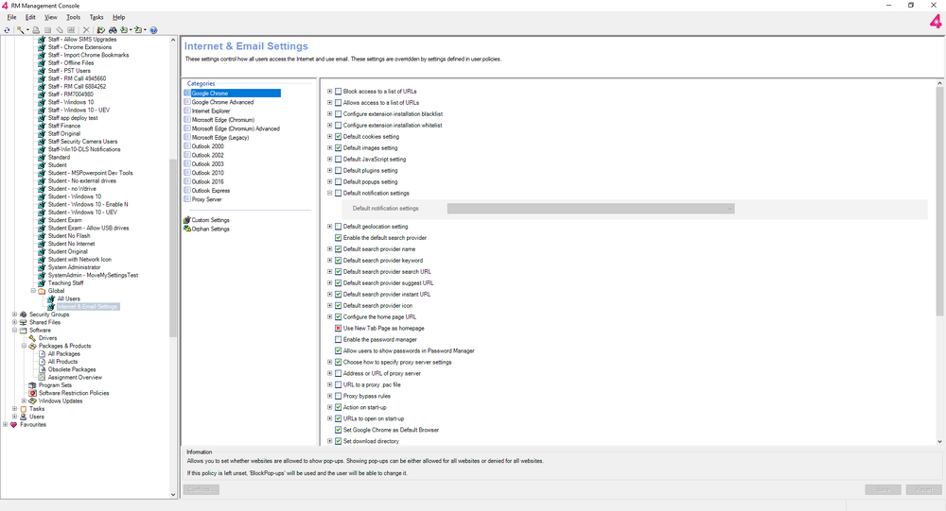Open the Help menu
946x511 pixels.
coord(119,18)
